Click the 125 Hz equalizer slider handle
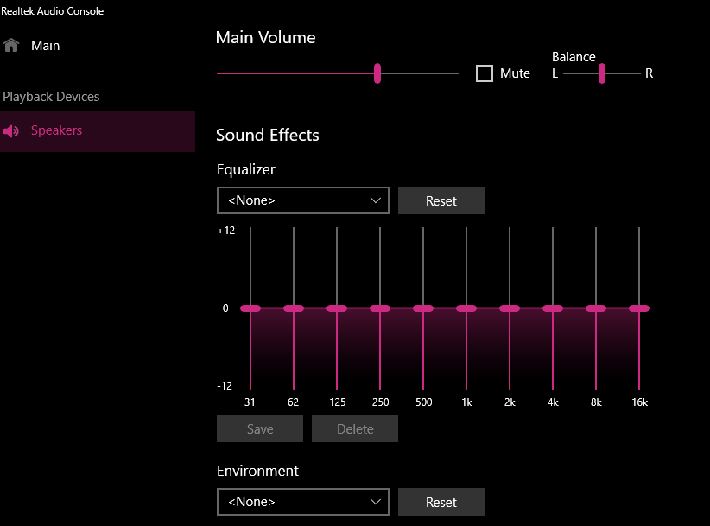710x526 pixels. [x=337, y=308]
